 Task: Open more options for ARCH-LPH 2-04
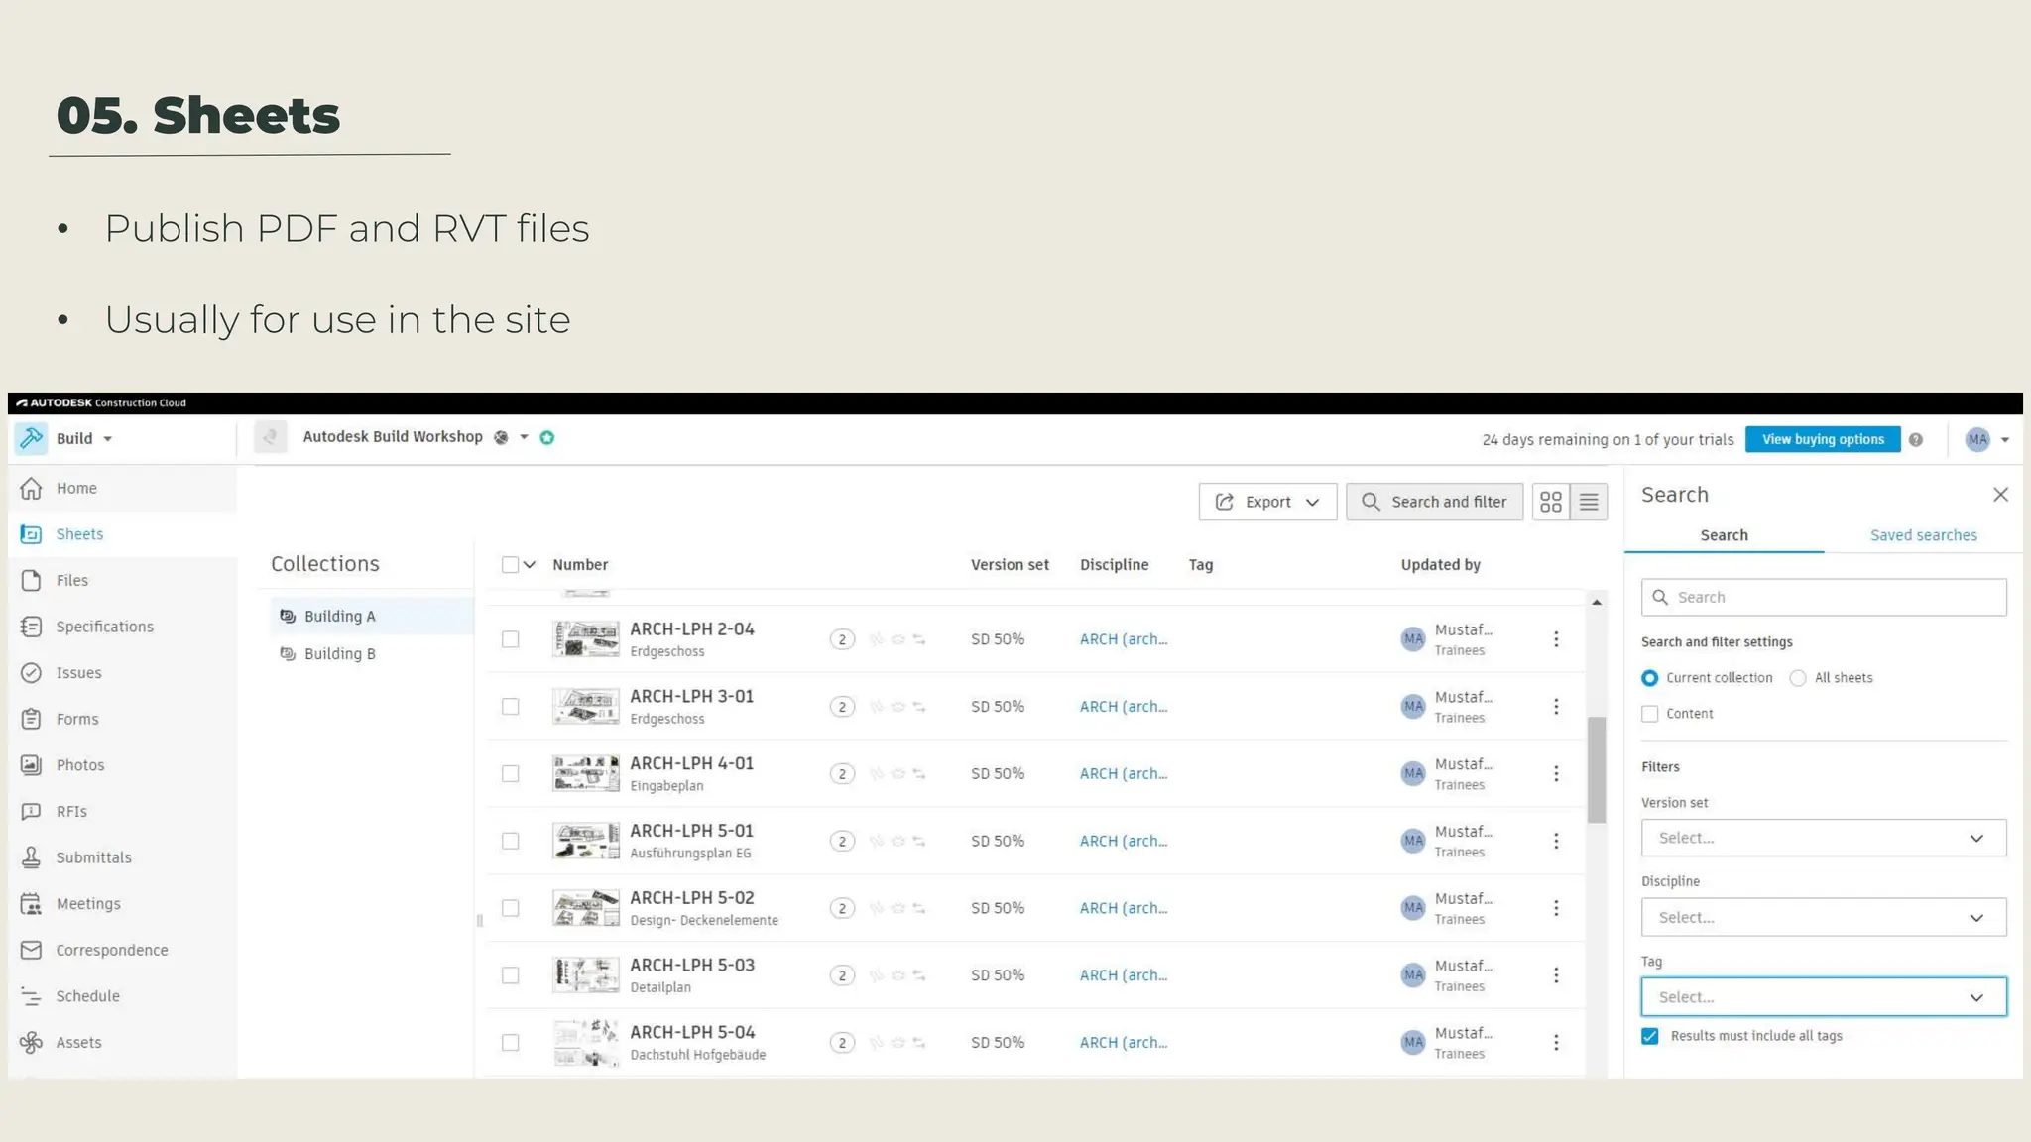click(x=1556, y=639)
